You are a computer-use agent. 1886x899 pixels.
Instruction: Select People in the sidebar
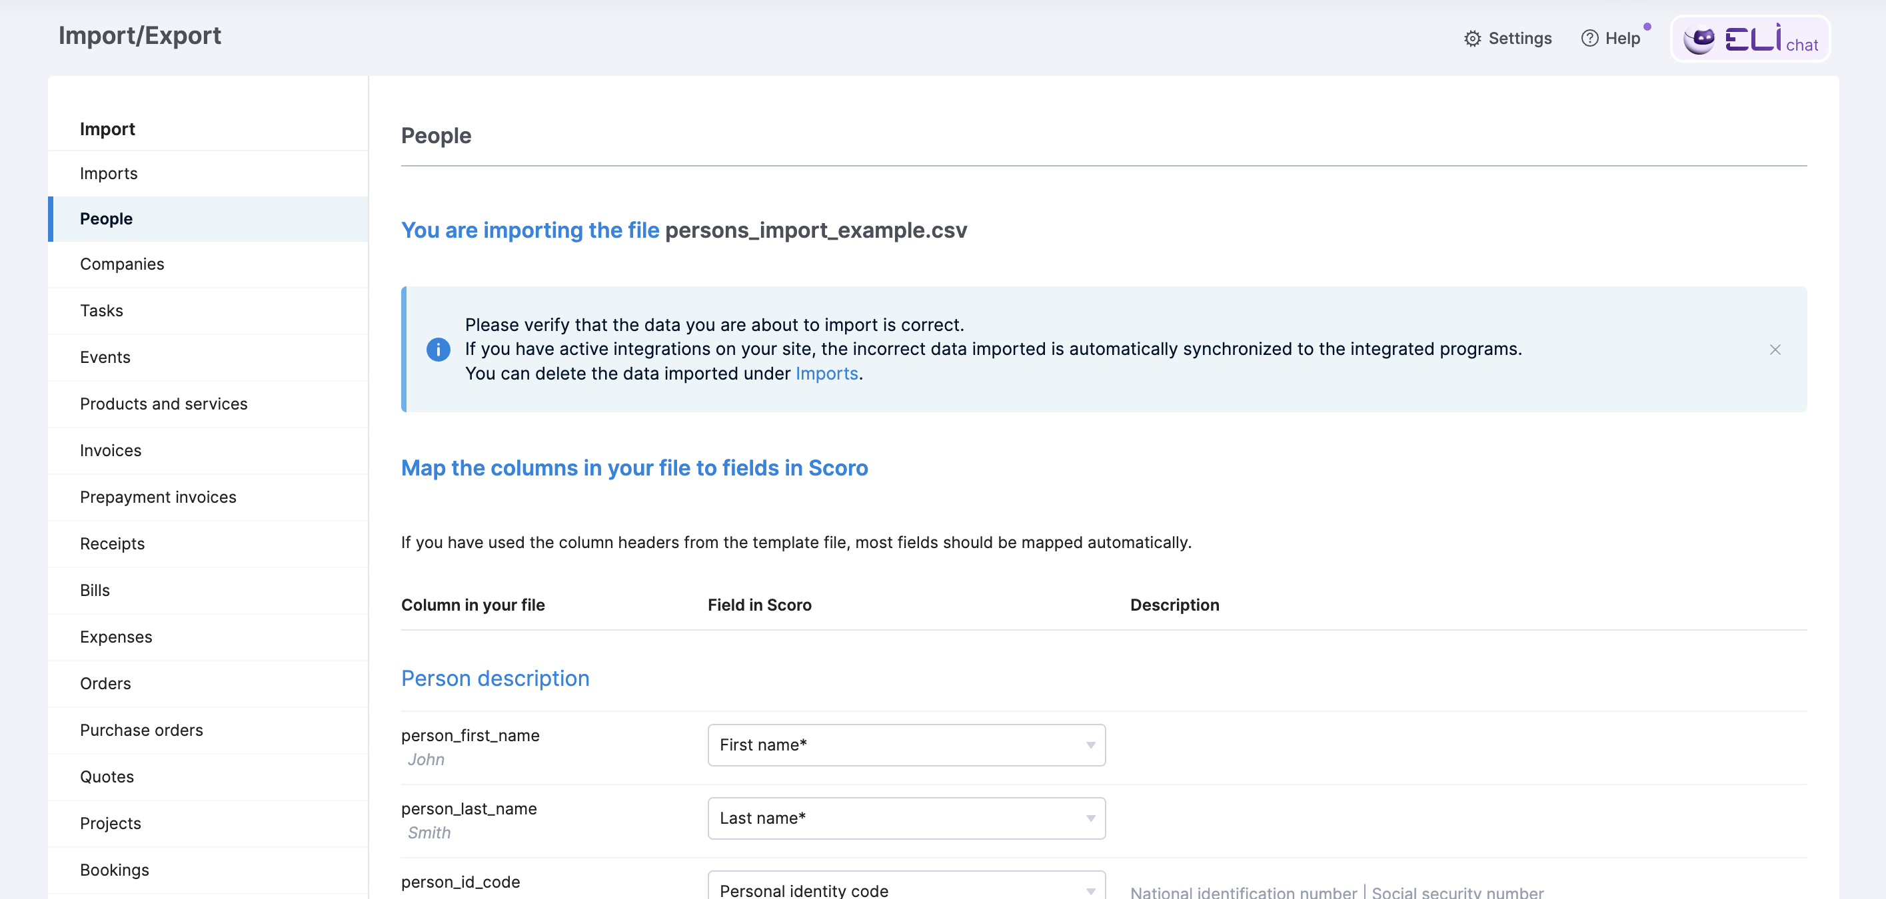tap(208, 218)
